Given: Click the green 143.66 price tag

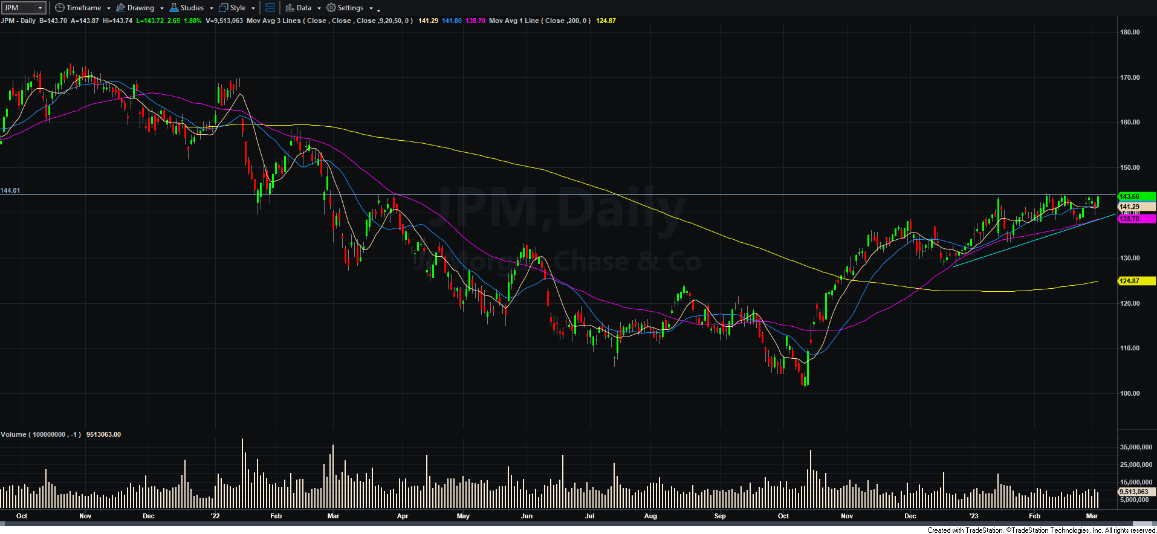Looking at the screenshot, I should click(x=1136, y=196).
